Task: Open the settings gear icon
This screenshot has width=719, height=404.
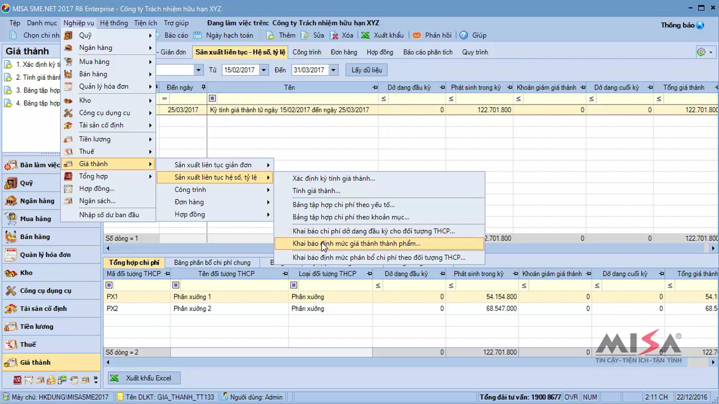Action: pyautogui.click(x=701, y=52)
